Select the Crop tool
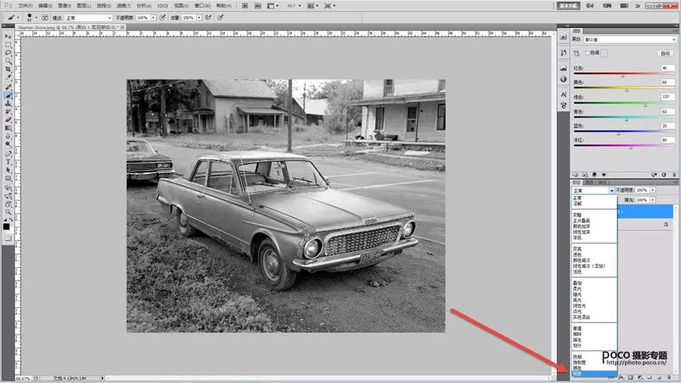The height and width of the screenshot is (383, 681). [8, 69]
